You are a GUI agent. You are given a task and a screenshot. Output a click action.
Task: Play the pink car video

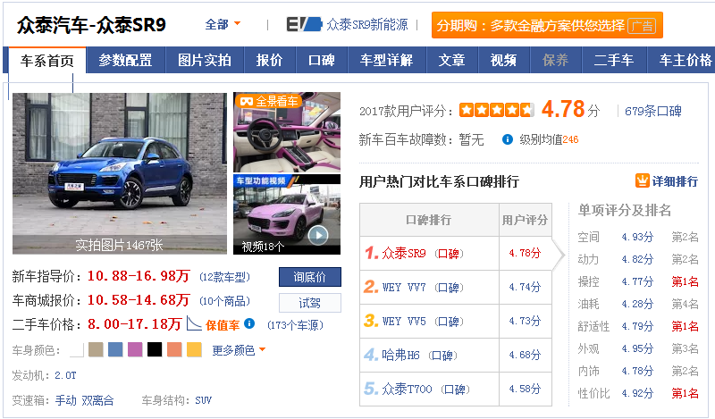tap(318, 235)
